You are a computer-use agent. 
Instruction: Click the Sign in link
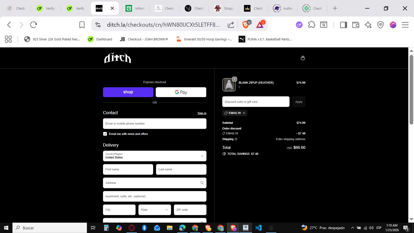[x=202, y=113]
